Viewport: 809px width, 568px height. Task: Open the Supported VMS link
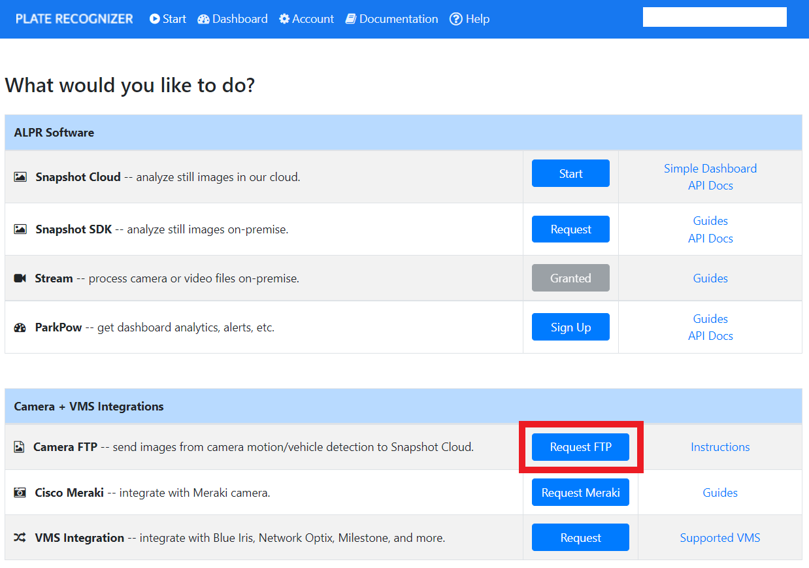point(720,538)
